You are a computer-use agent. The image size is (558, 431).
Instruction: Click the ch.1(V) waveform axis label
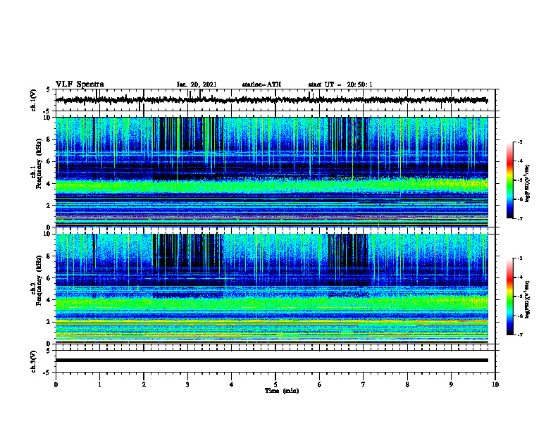[34, 100]
